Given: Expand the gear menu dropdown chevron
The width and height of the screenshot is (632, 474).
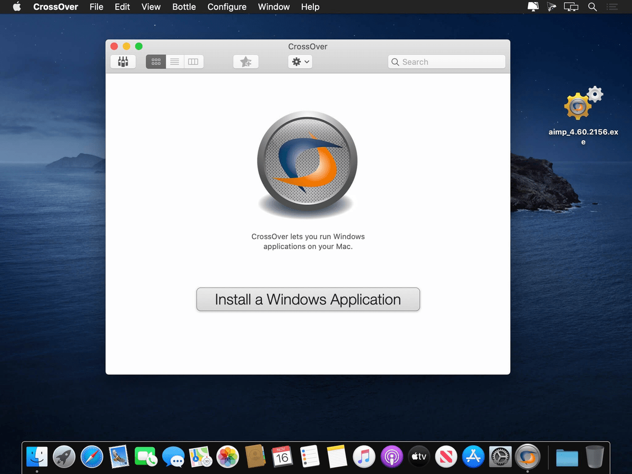Looking at the screenshot, I should 306,62.
